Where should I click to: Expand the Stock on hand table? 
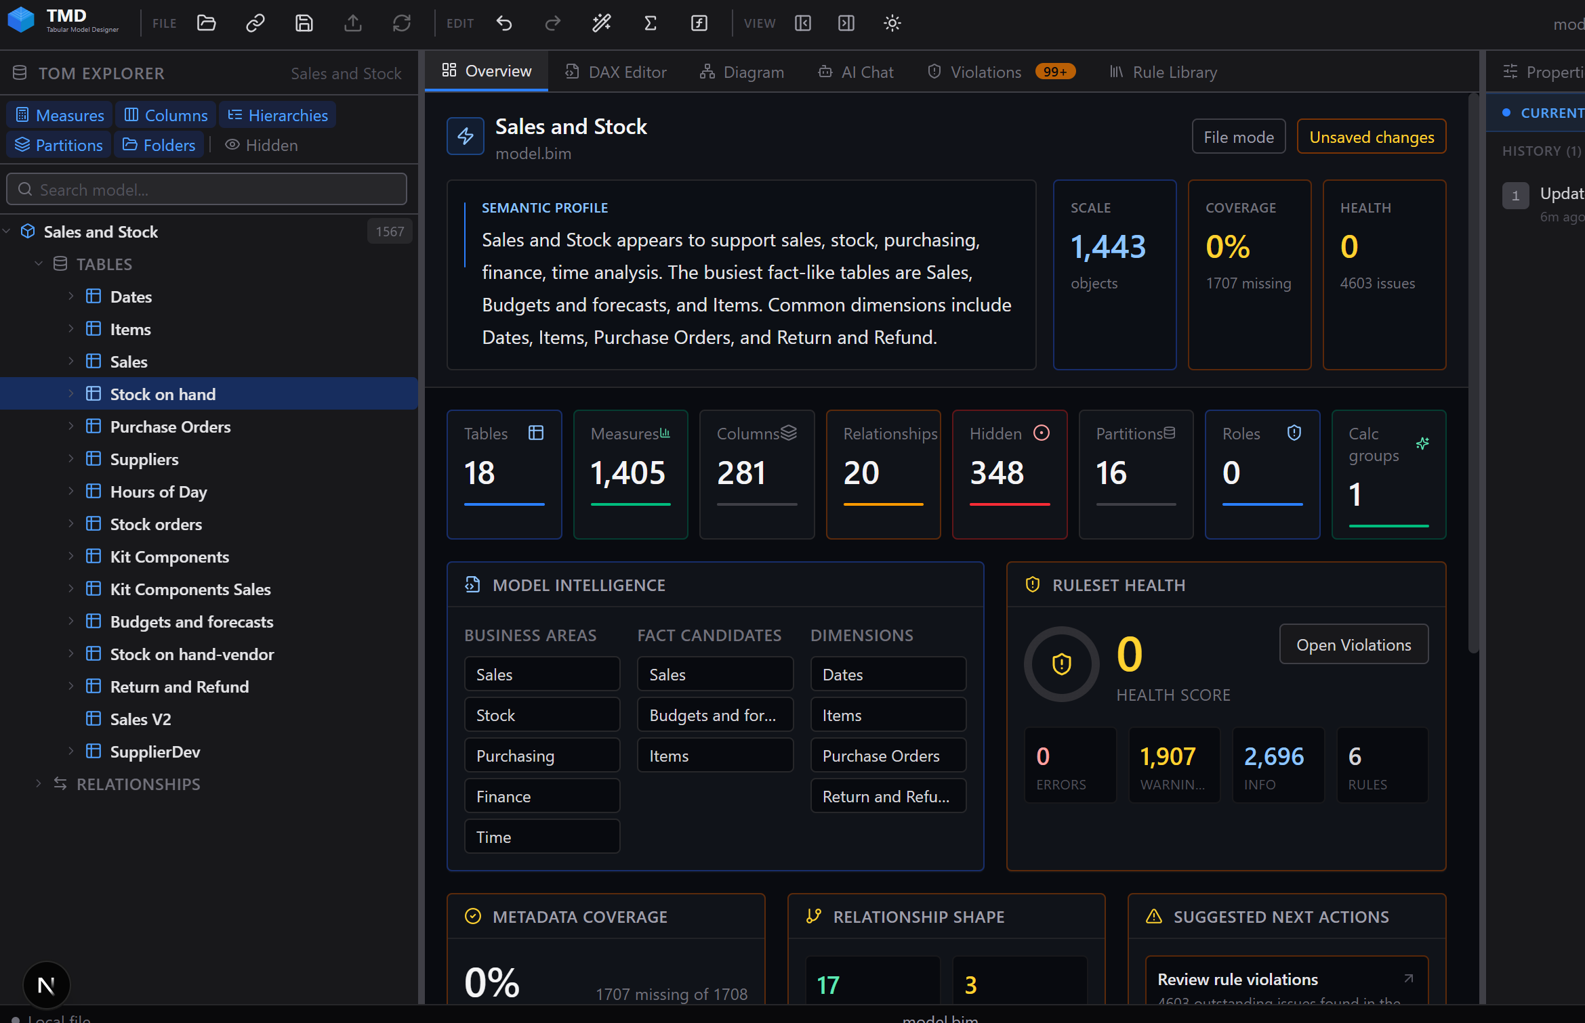70,393
